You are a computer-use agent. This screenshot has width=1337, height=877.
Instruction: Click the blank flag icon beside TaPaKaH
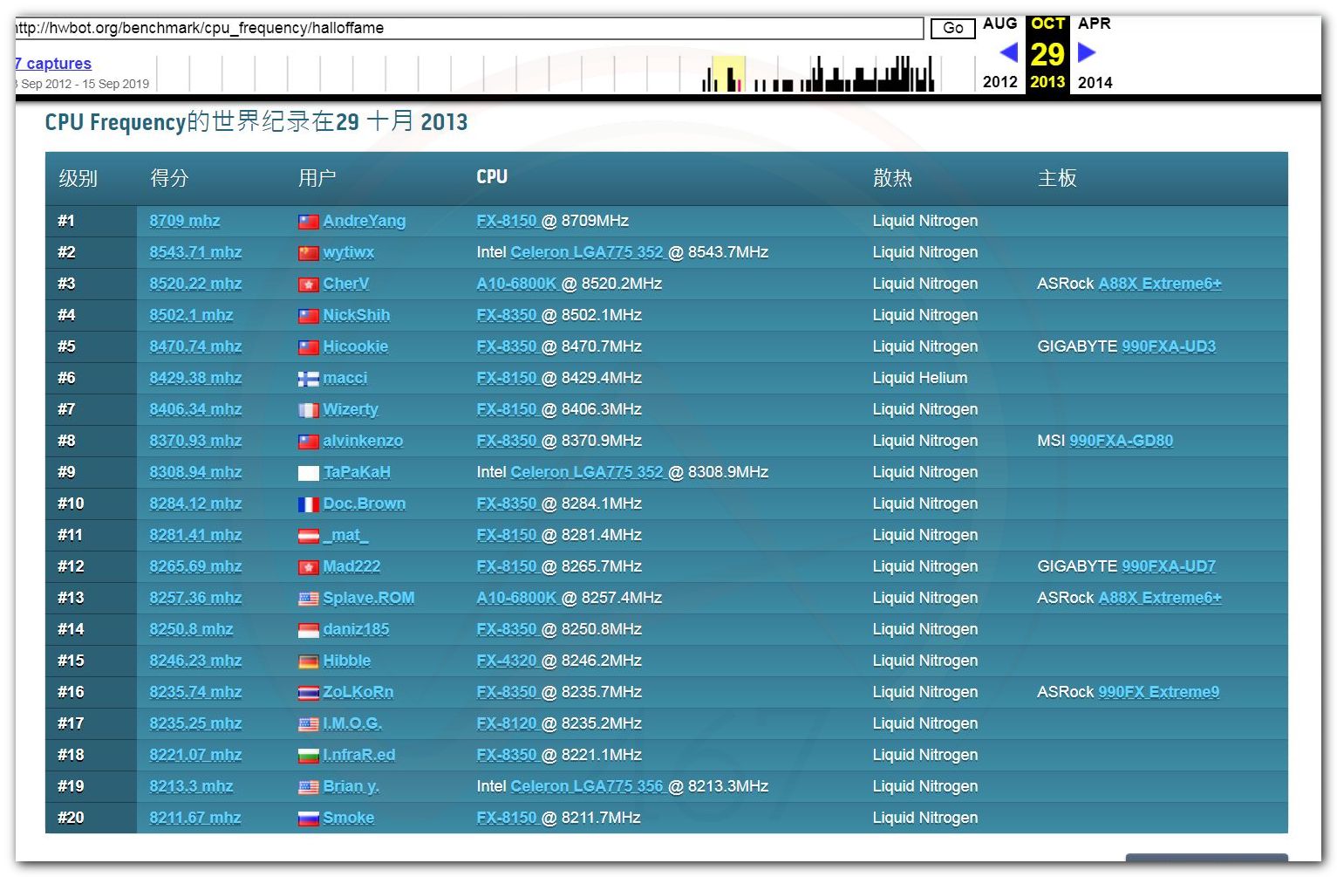click(x=308, y=473)
